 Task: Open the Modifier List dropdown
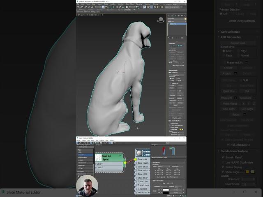177,21
